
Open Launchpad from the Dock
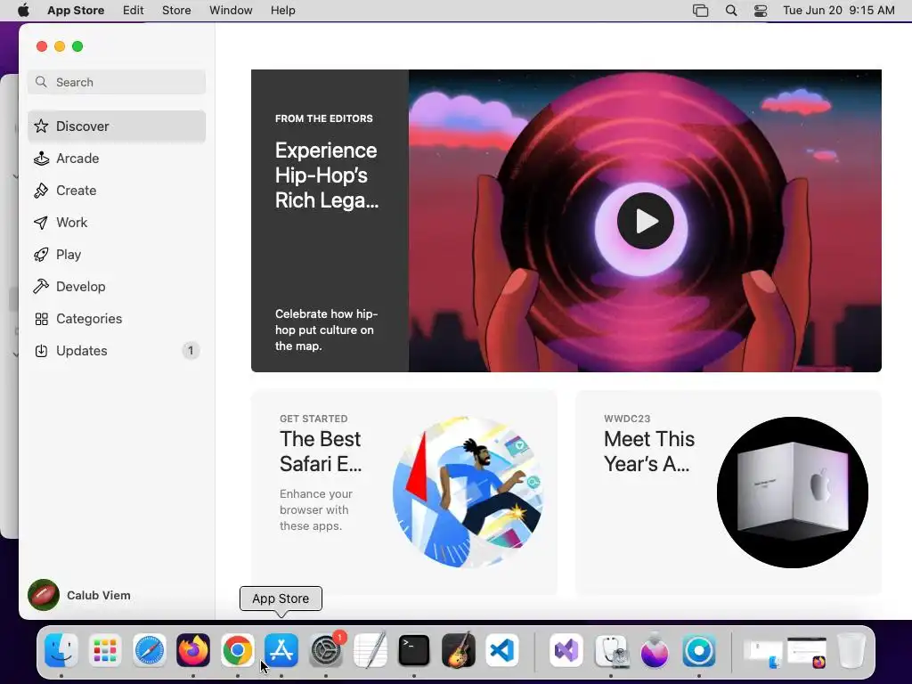click(x=105, y=650)
